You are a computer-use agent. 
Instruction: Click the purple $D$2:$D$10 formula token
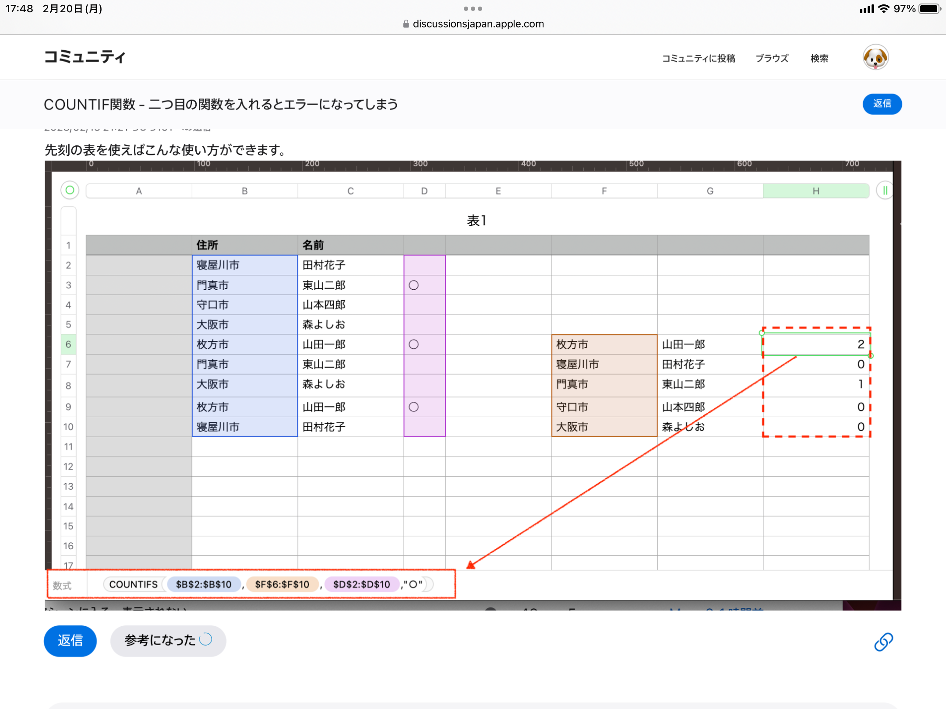click(361, 584)
